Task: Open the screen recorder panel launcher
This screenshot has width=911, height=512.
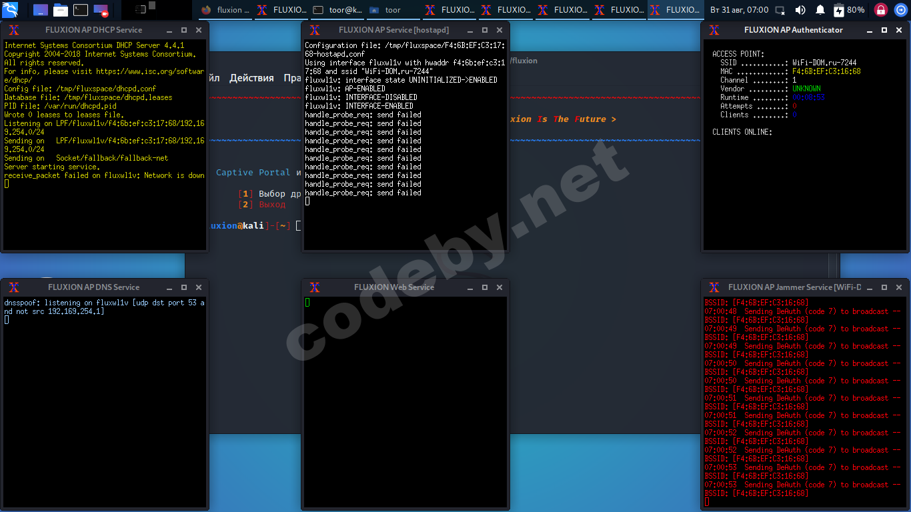Action: click(101, 10)
